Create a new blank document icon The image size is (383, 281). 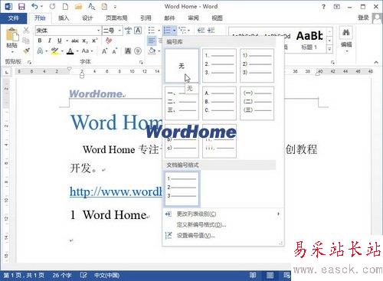pyautogui.click(x=65, y=7)
